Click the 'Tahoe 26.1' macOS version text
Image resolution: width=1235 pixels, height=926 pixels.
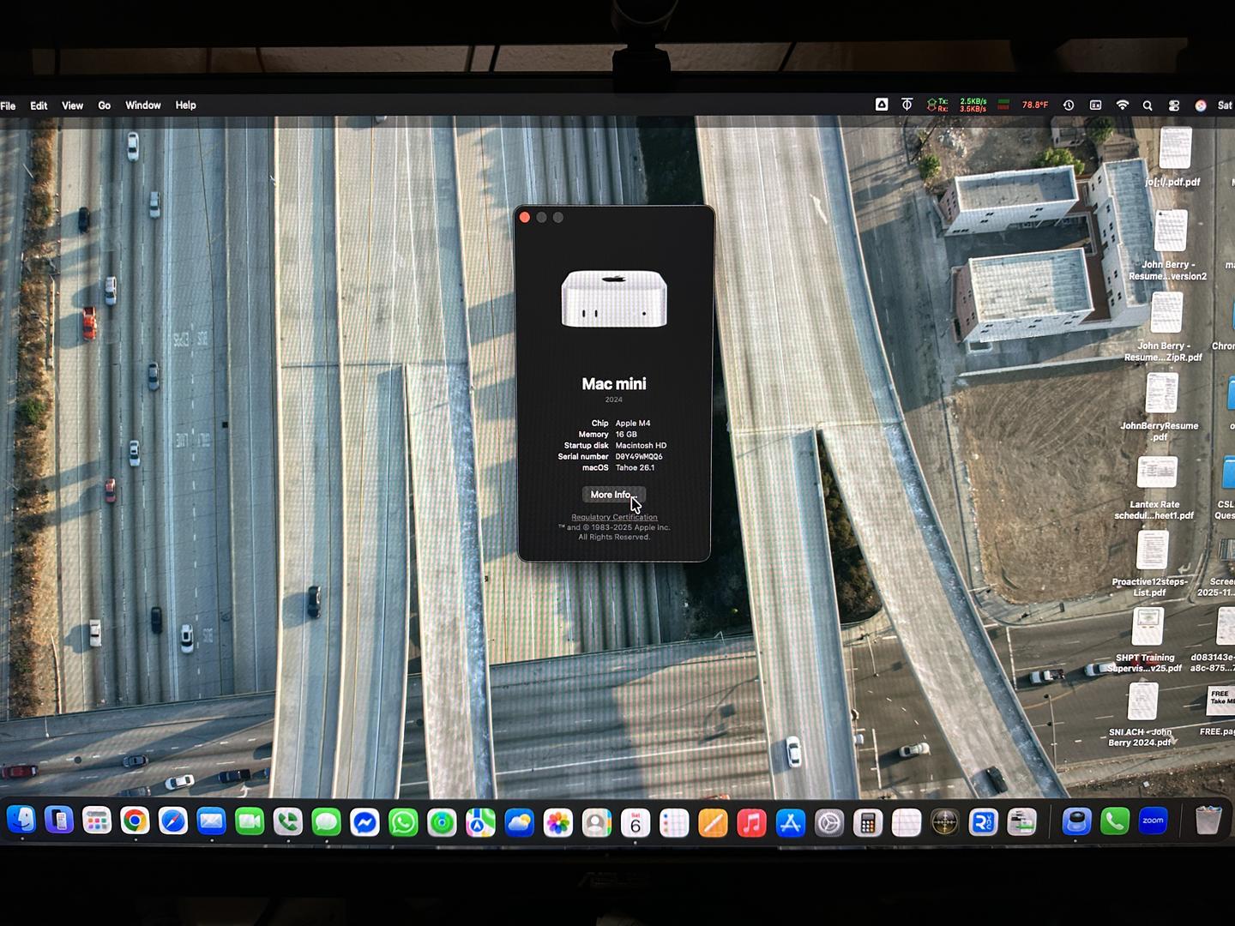635,468
